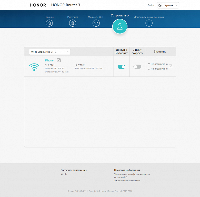Open the Русский language dropdown
The image size is (200, 197).
tap(168, 5)
